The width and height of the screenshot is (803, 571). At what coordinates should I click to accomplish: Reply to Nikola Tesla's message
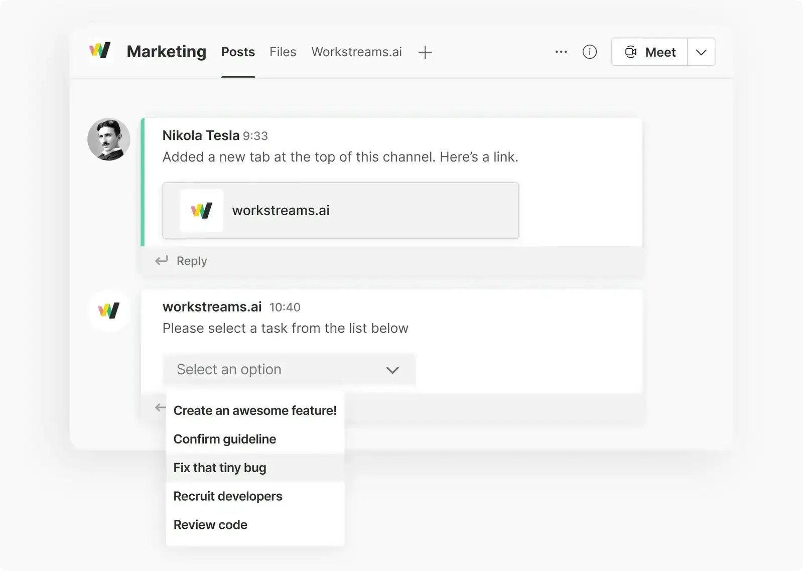point(191,261)
